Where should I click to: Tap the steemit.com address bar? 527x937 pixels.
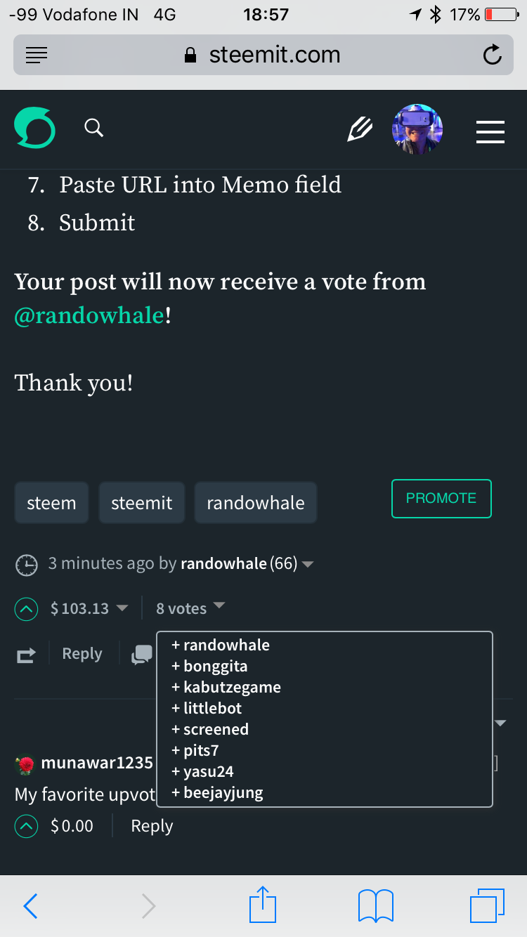(263, 55)
